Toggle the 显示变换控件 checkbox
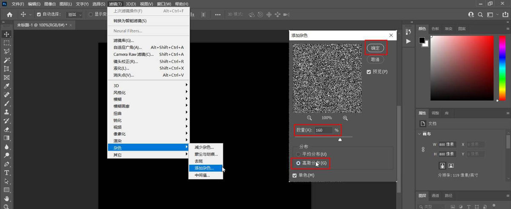 (90, 14)
